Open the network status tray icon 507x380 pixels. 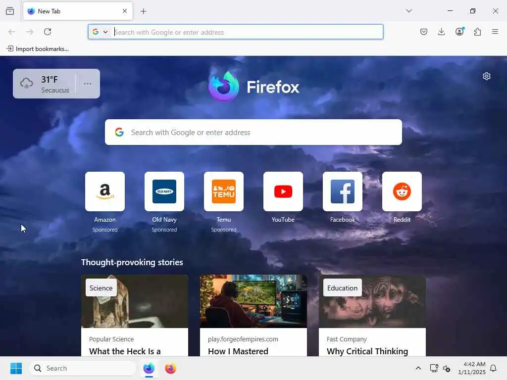click(x=434, y=368)
